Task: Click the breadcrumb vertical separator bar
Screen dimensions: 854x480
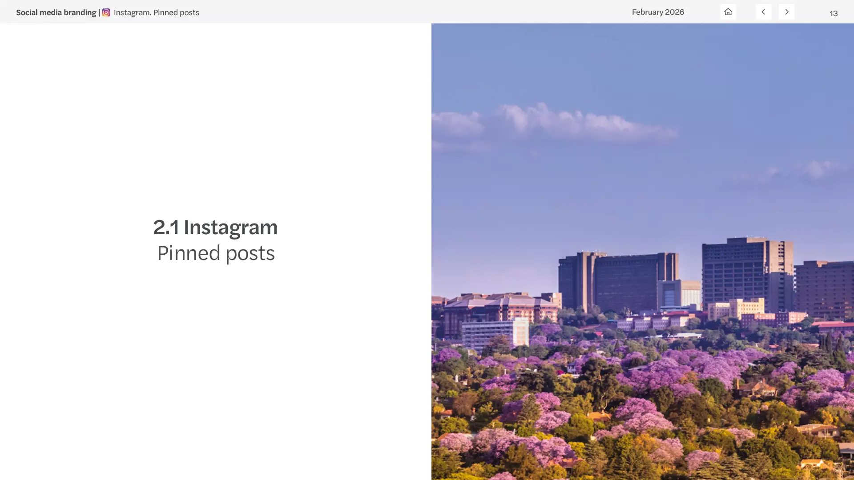Action: pyautogui.click(x=99, y=12)
